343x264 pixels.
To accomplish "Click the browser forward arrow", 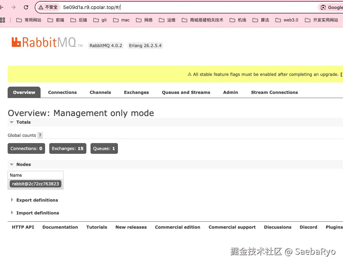I will pos(14,7).
